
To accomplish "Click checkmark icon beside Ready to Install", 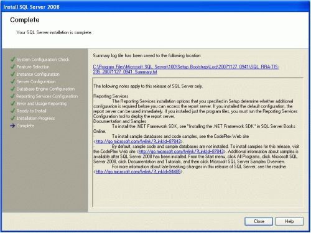I will pyautogui.click(x=12, y=111).
